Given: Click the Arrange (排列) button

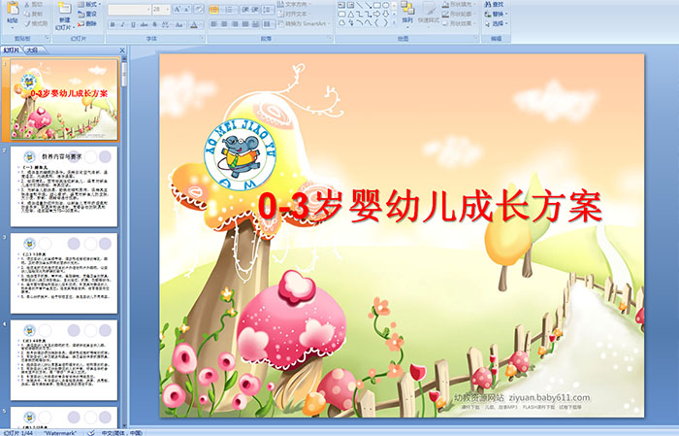Looking at the screenshot, I should pos(407,14).
